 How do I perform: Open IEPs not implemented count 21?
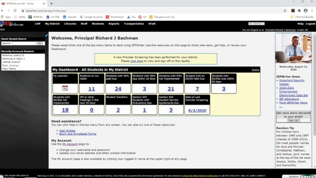[x=171, y=89]
